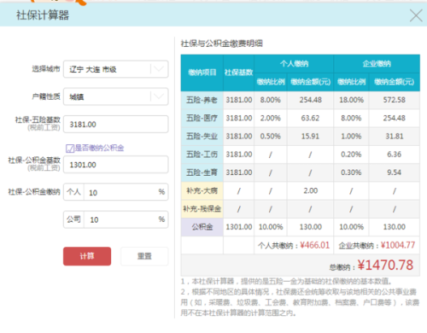
Task: Click the 社保-公积金基数 input field
Action: 116,165
